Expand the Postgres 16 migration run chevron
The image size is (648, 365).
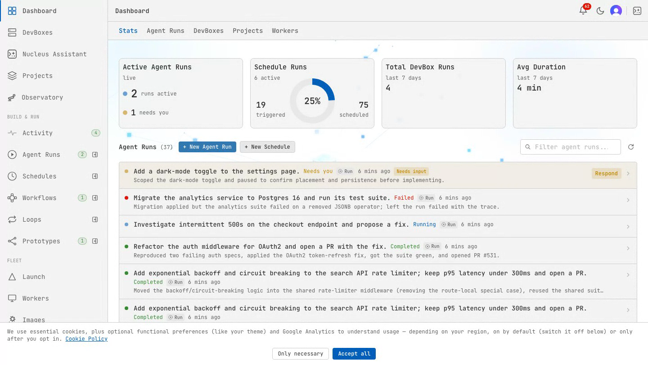tap(628, 200)
